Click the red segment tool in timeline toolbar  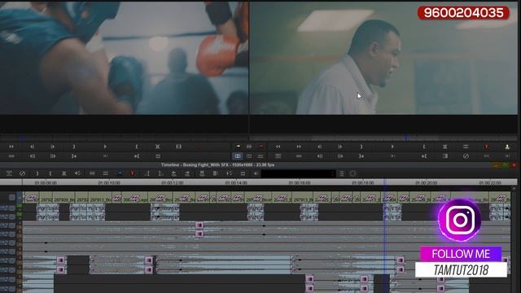click(133, 173)
